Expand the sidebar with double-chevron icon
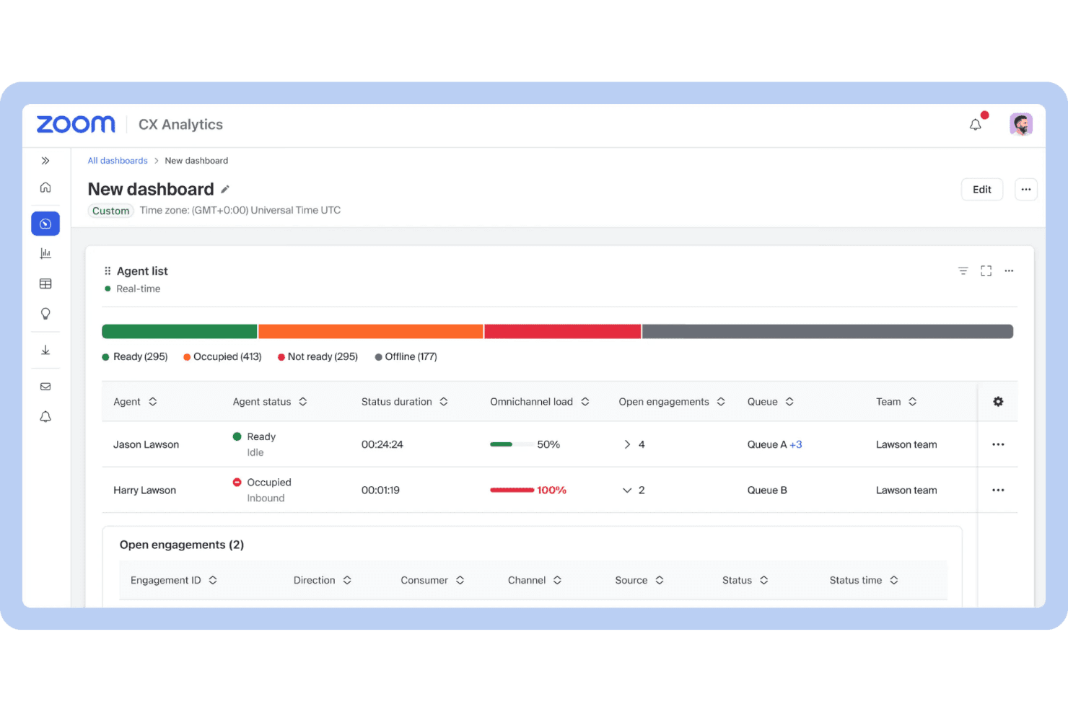 [45, 161]
